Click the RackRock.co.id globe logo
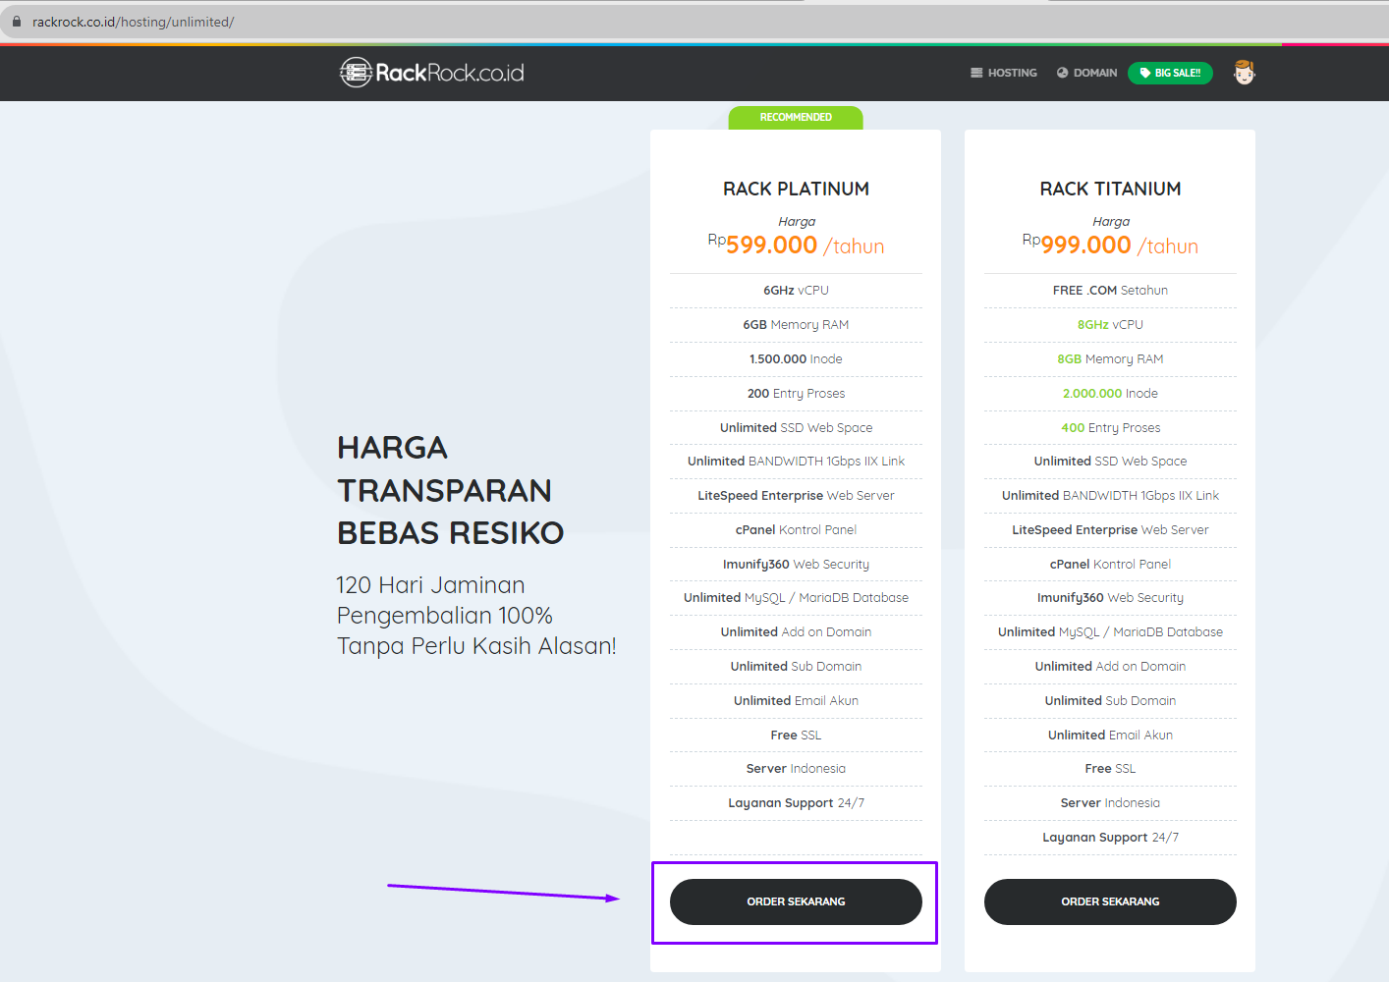The height and width of the screenshot is (982, 1389). 355,73
